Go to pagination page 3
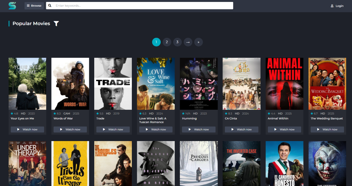 coord(177,42)
